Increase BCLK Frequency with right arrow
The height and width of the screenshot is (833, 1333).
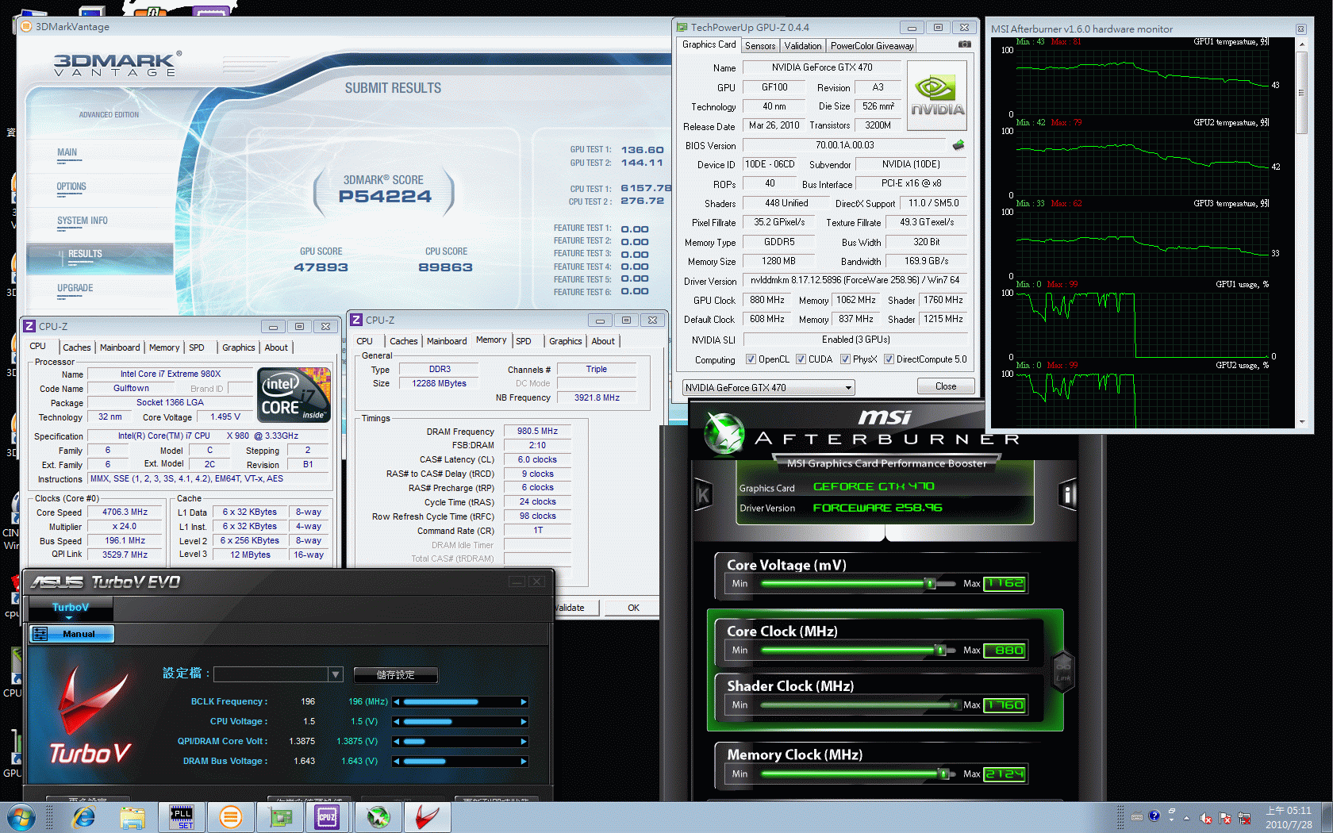(x=524, y=702)
